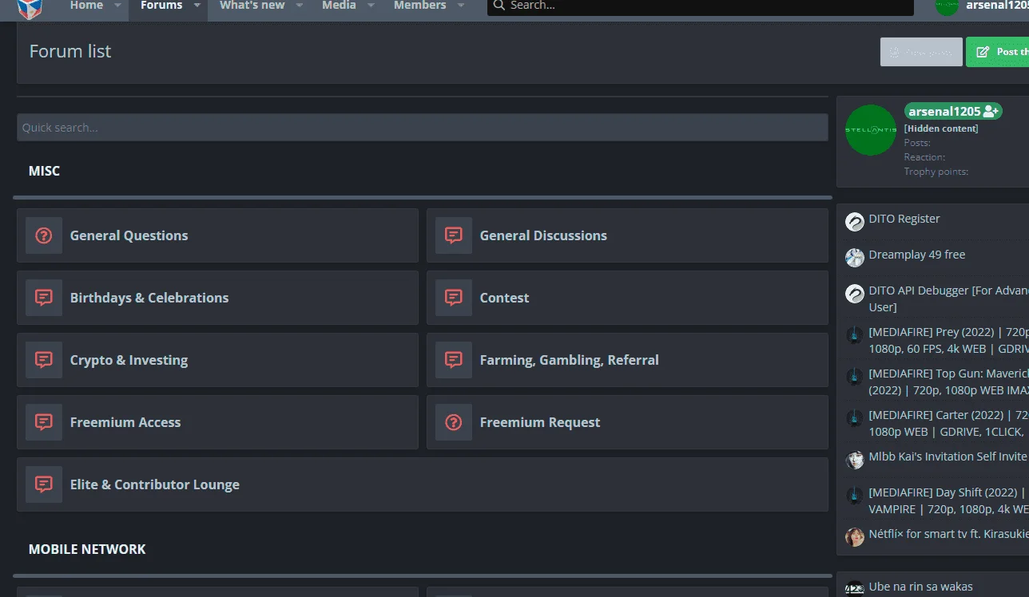1029x597 pixels.
Task: Open the Freemium Request forum
Action: tap(540, 422)
